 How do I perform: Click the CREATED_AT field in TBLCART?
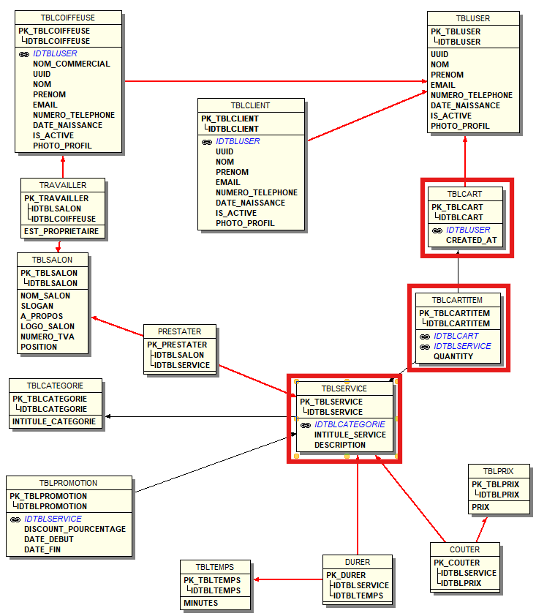click(471, 241)
